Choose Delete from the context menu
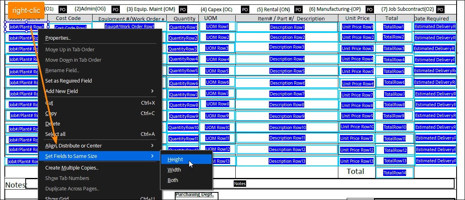 100,123
